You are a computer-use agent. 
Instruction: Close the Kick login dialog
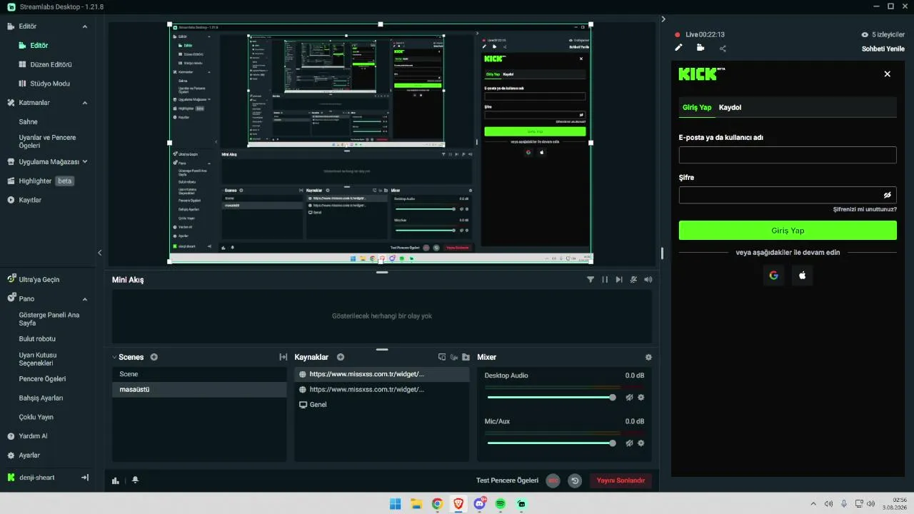point(888,74)
